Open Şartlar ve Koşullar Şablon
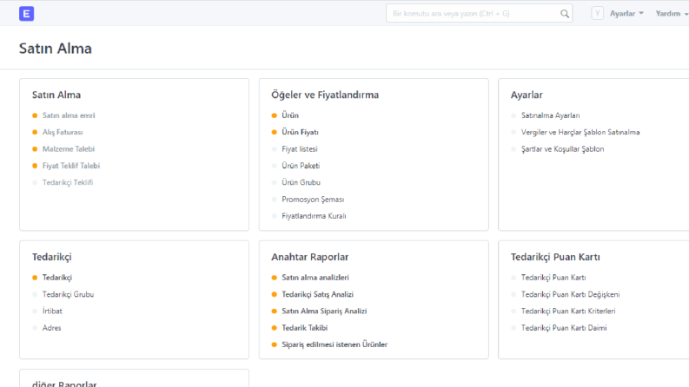Viewport: 689px width, 387px height. tap(562, 148)
